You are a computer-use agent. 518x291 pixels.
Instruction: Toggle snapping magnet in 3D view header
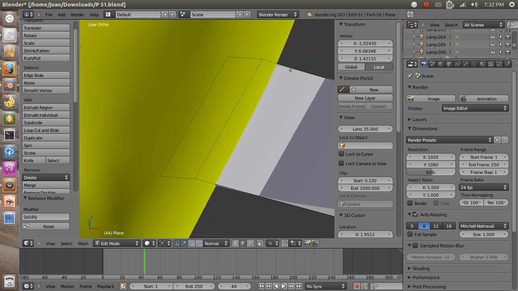(285, 244)
